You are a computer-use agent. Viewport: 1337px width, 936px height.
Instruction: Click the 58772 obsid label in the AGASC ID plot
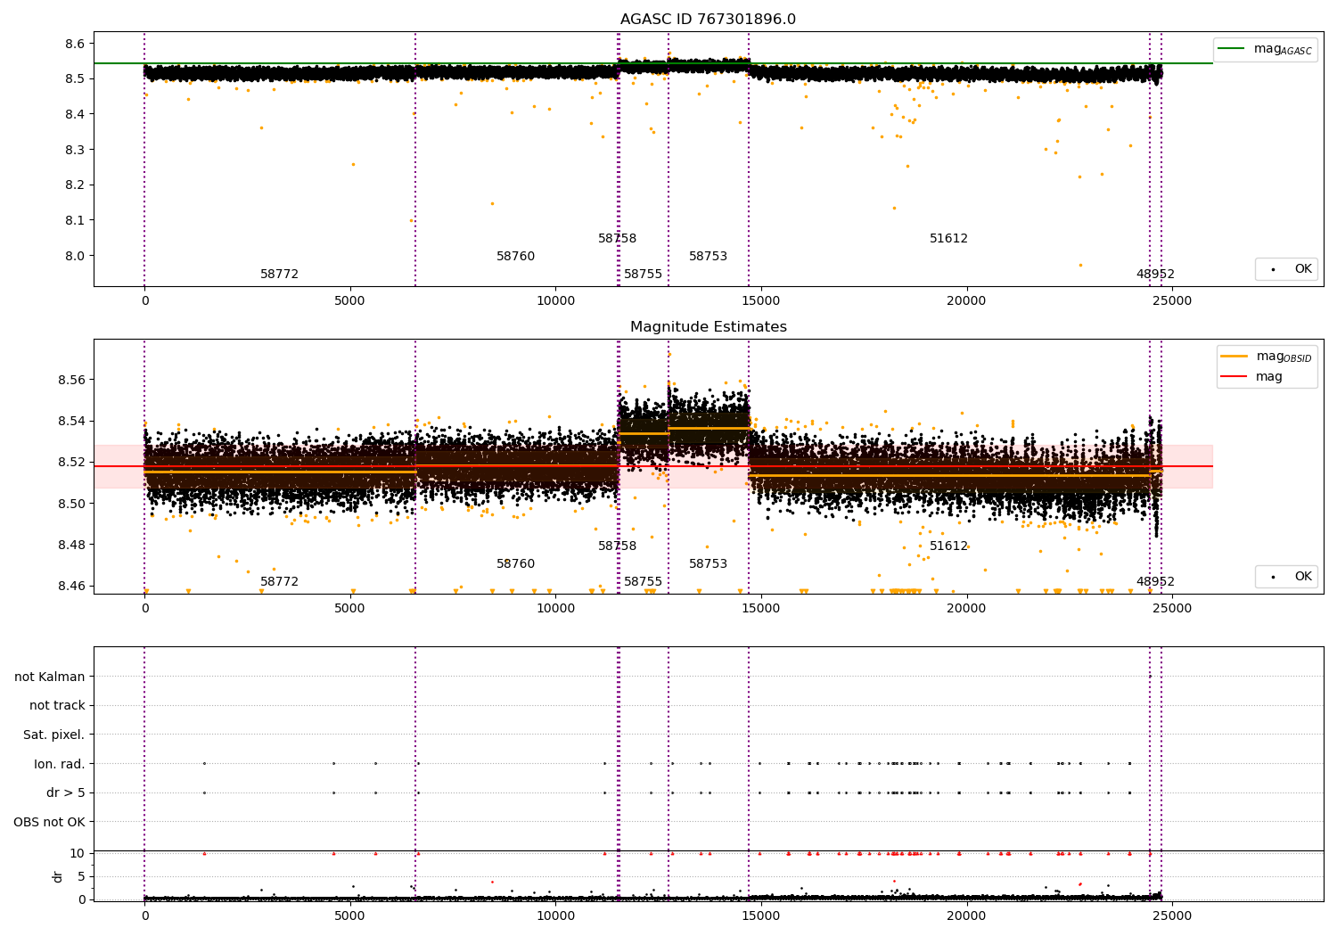click(280, 275)
